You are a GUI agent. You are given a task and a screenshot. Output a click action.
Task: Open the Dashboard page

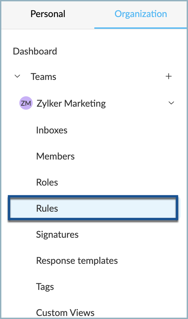point(35,51)
